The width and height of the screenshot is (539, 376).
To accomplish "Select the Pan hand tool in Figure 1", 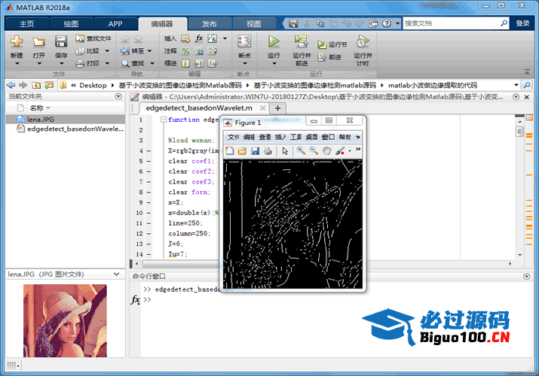I will pyautogui.click(x=327, y=151).
